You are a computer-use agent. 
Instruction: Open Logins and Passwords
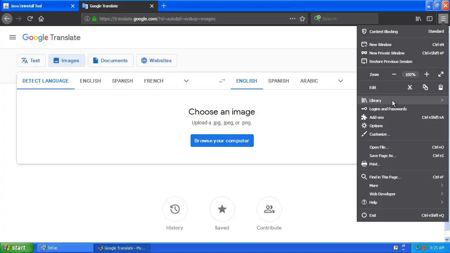click(x=403, y=109)
